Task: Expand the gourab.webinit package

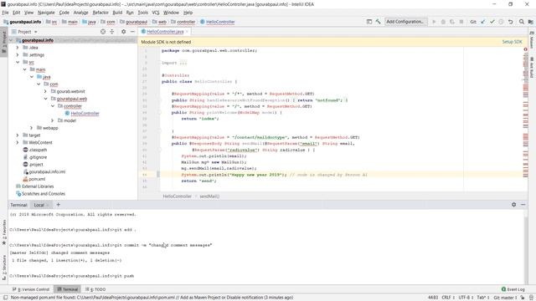Action: (x=45, y=91)
